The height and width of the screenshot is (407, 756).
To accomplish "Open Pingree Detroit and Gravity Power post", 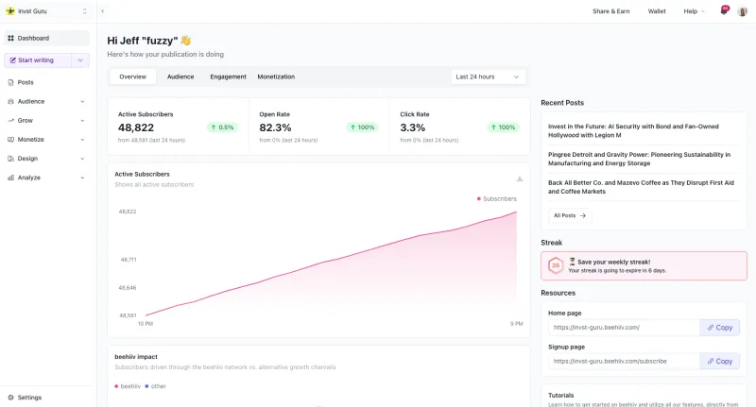I will pyautogui.click(x=639, y=159).
